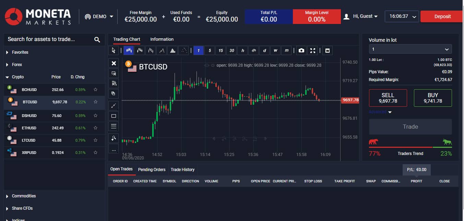Click the search magnifier icon in assets box
This screenshot has width=464, height=221.
click(97, 40)
